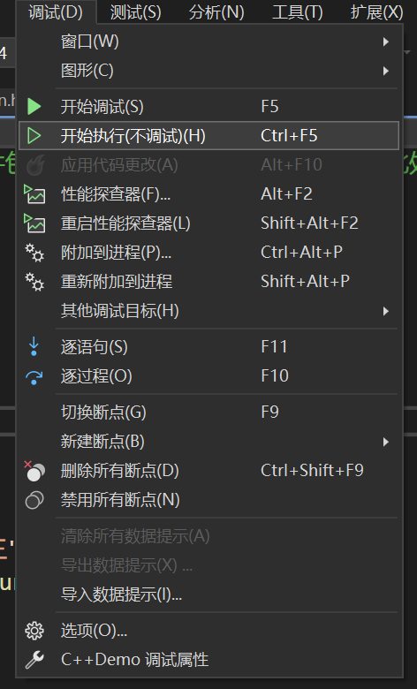417x689 pixels.
Task: Open the 分析(N) menu
Action: [x=216, y=11]
